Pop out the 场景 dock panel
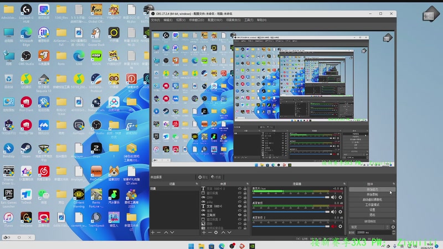 (197, 184)
